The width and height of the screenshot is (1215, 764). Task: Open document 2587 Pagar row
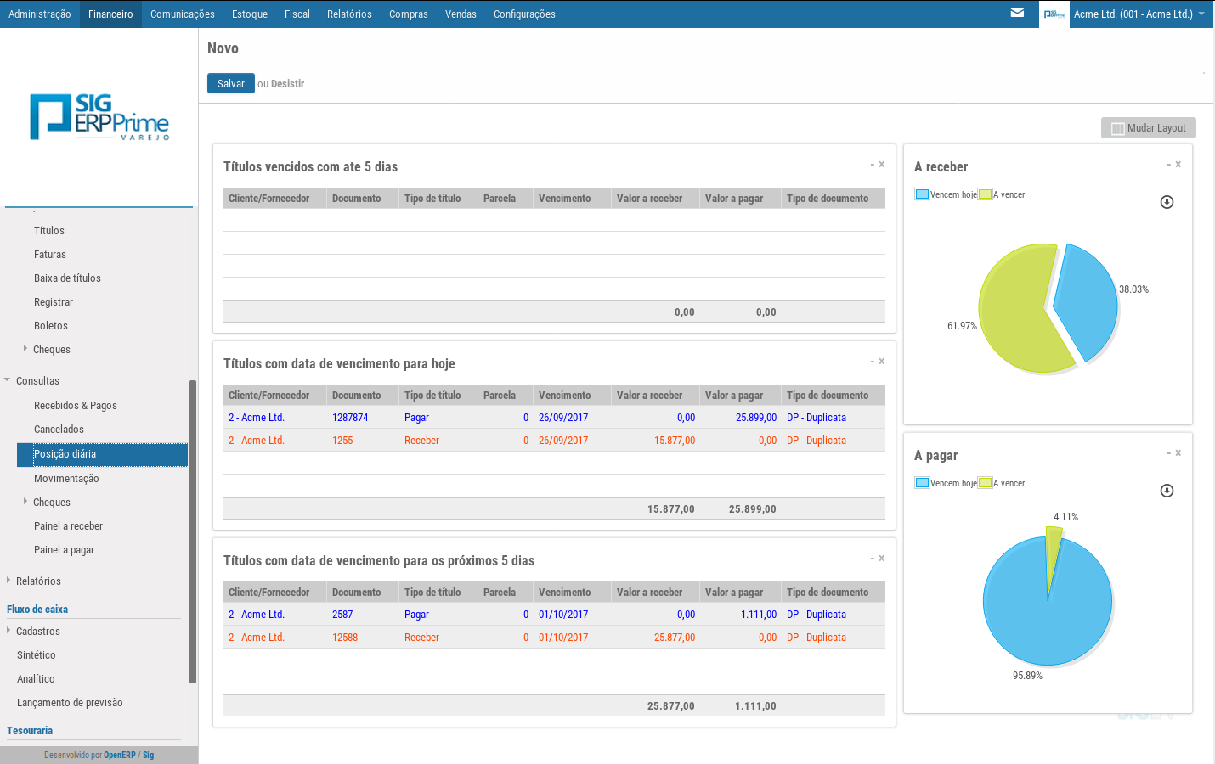click(554, 615)
